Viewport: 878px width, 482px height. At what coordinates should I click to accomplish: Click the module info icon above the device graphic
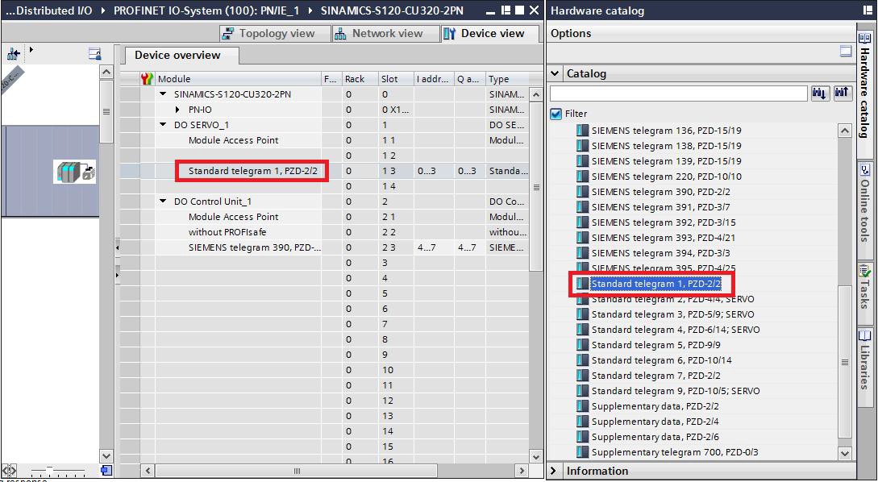pos(95,54)
